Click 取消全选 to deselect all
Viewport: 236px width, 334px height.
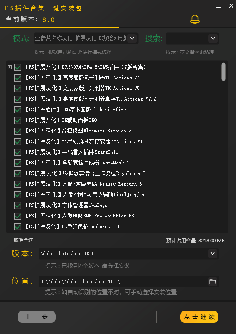23,240
